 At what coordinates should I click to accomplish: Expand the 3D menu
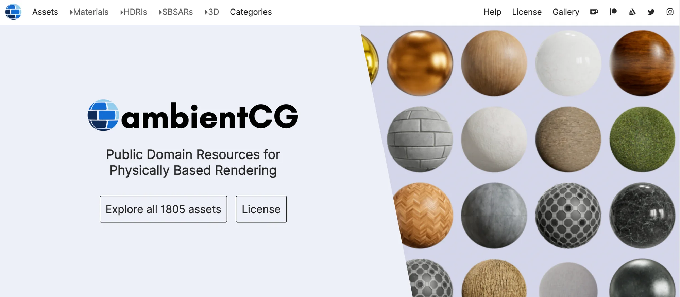click(211, 12)
